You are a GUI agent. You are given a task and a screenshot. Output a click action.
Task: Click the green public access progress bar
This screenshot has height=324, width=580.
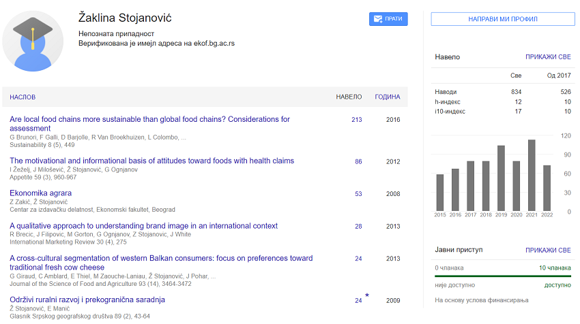pyautogui.click(x=503, y=276)
